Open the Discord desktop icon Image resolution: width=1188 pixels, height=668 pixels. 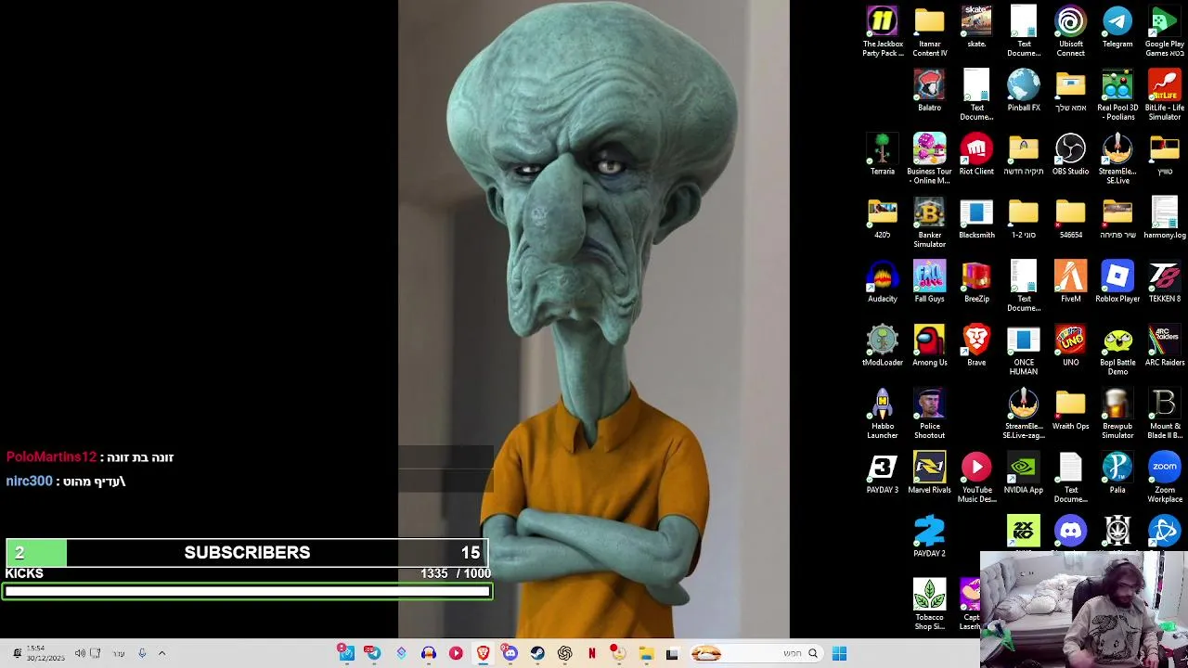(x=1070, y=533)
